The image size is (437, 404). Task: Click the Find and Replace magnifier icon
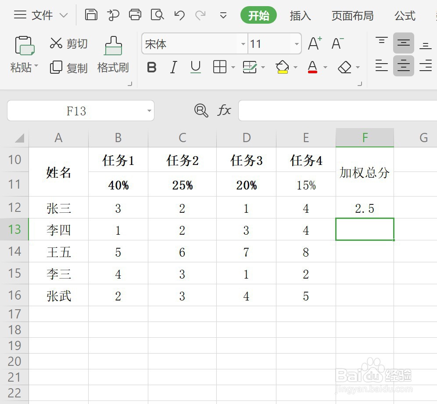tap(201, 111)
